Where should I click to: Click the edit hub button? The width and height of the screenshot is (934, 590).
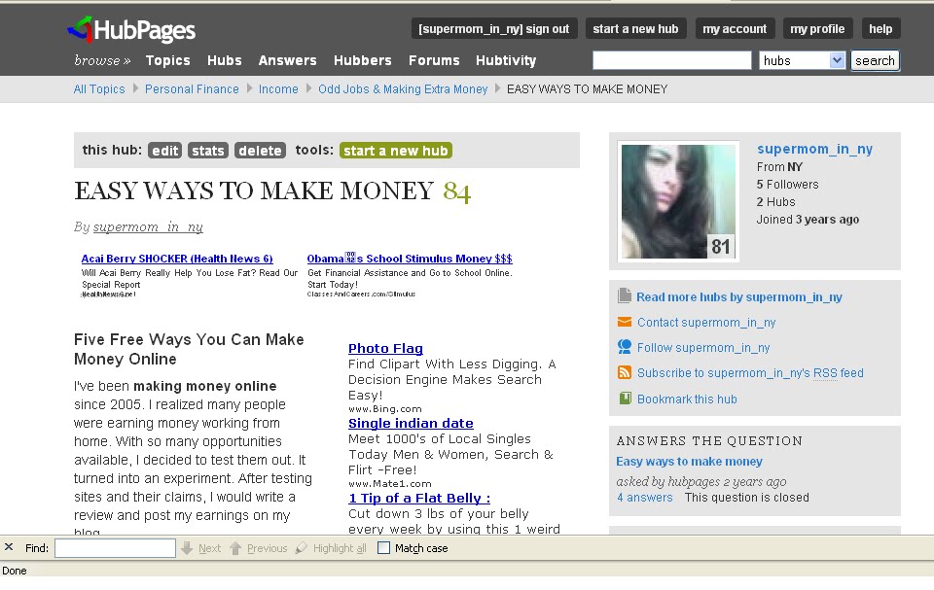(x=164, y=151)
